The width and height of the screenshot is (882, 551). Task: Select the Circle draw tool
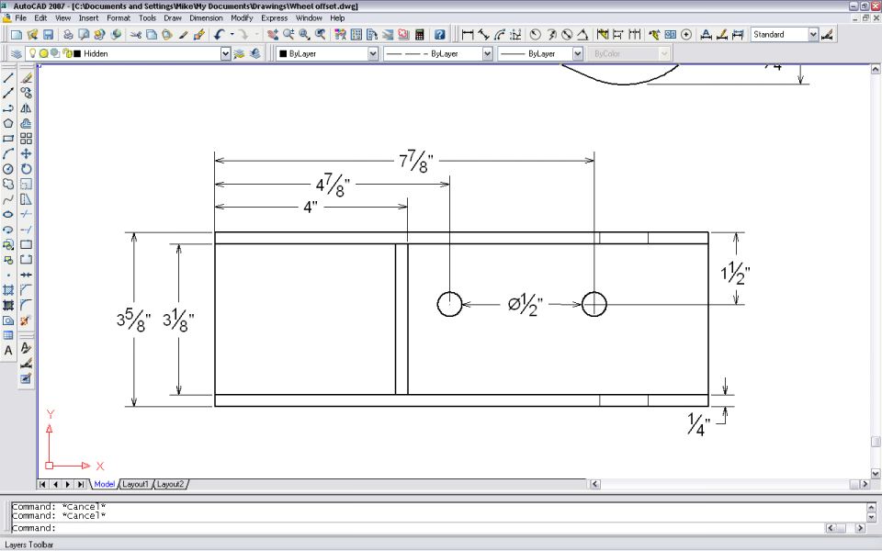pyautogui.click(x=8, y=169)
